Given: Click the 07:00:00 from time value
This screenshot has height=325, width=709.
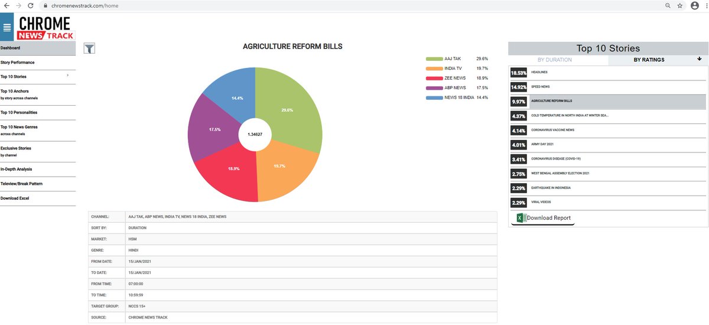Looking at the screenshot, I should (x=136, y=284).
